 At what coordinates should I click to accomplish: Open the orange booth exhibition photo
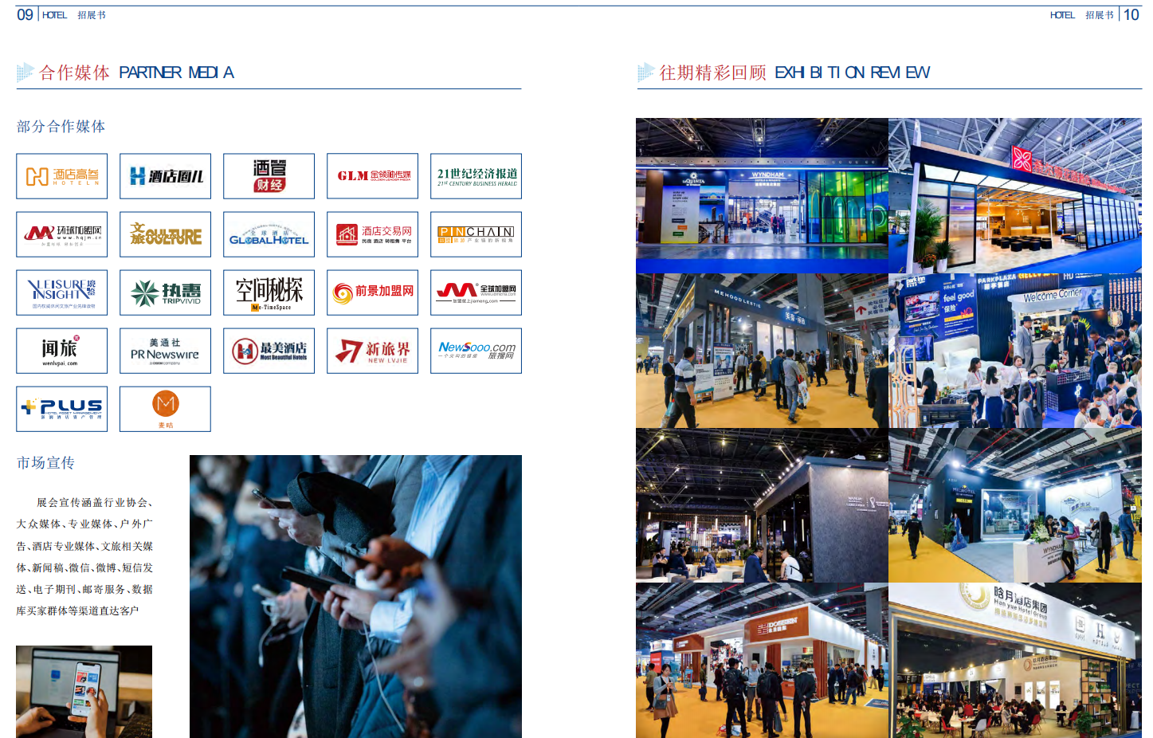(x=762, y=660)
